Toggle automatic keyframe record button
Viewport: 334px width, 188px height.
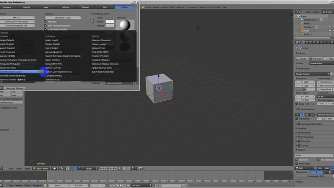[157, 185]
